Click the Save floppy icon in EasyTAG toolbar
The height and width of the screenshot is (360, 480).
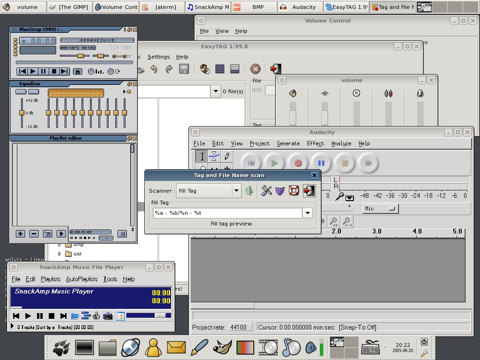tap(184, 69)
